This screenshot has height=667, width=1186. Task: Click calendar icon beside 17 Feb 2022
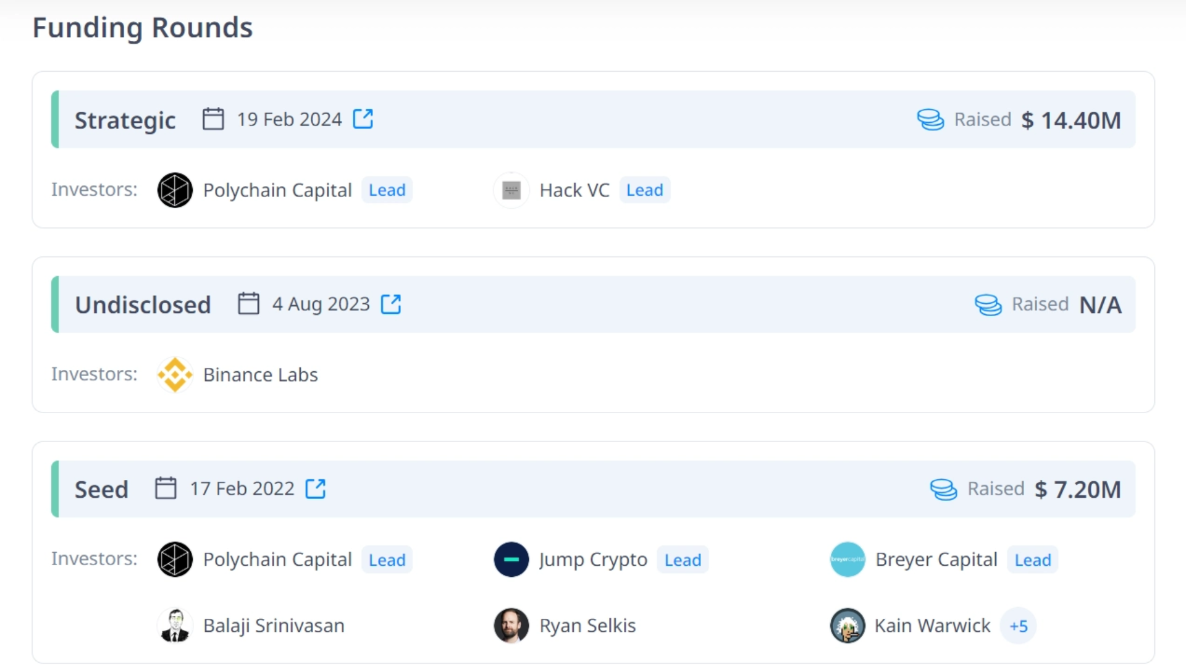pyautogui.click(x=166, y=488)
